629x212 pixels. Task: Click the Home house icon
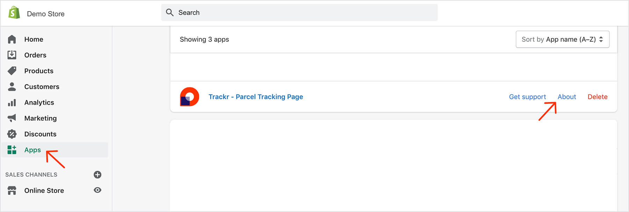tap(12, 39)
